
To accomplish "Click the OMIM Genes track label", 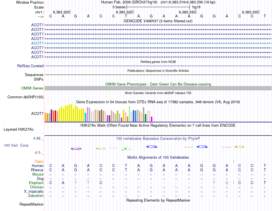I will 32,88.
